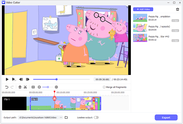Delete the selected clip with trash icon
This screenshot has width=183, height=124.
click(x=20, y=87)
